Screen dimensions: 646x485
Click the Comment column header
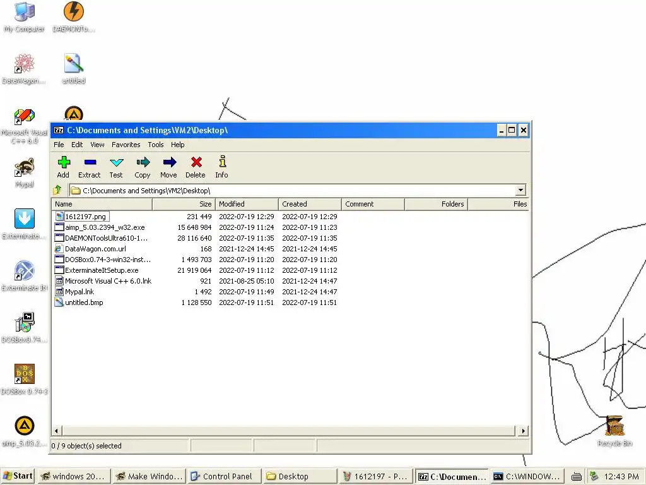tap(373, 204)
